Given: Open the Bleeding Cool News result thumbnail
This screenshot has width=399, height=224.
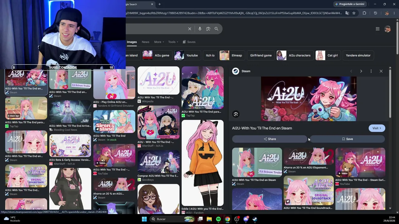Looking at the screenshot, I should pos(70,111).
